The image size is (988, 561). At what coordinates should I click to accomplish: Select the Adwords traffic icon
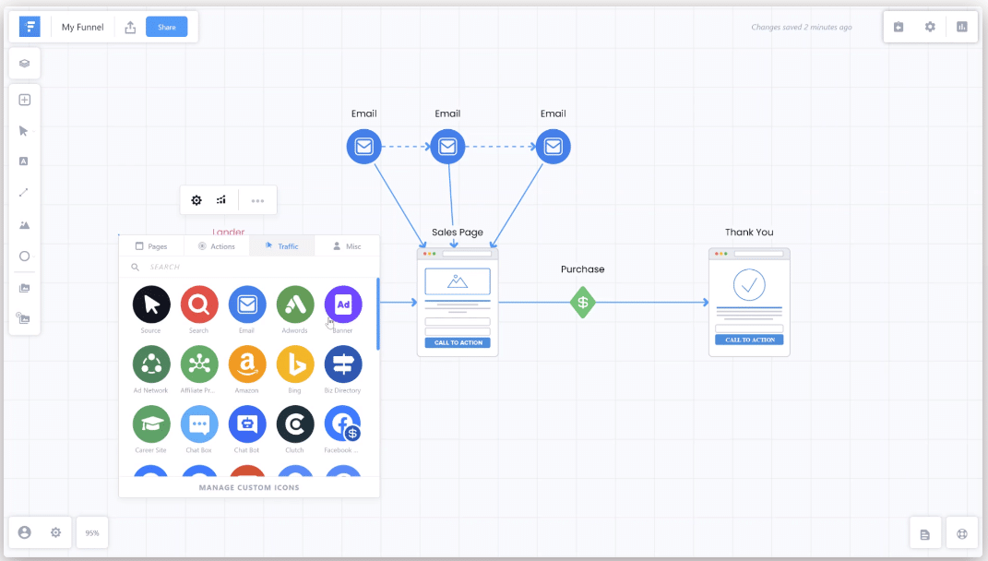295,304
